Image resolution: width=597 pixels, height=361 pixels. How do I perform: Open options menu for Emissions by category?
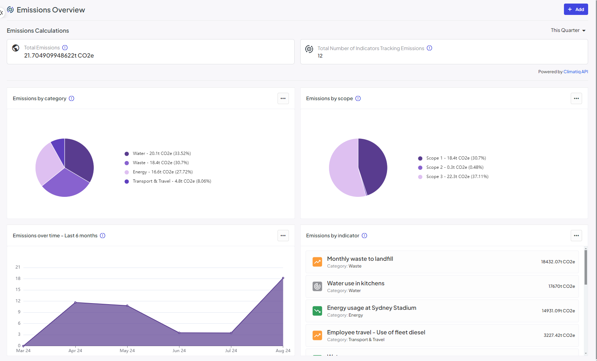[x=283, y=98]
